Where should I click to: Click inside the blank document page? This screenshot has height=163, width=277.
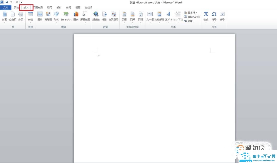[x=154, y=97]
